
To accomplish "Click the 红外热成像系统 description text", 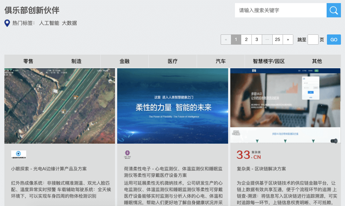I will point(61,190).
